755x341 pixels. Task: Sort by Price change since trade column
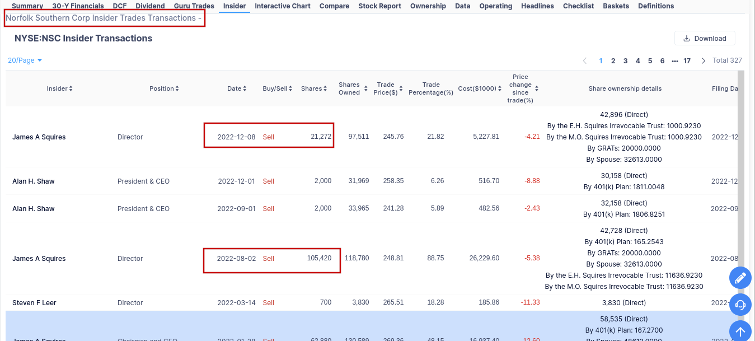point(524,88)
